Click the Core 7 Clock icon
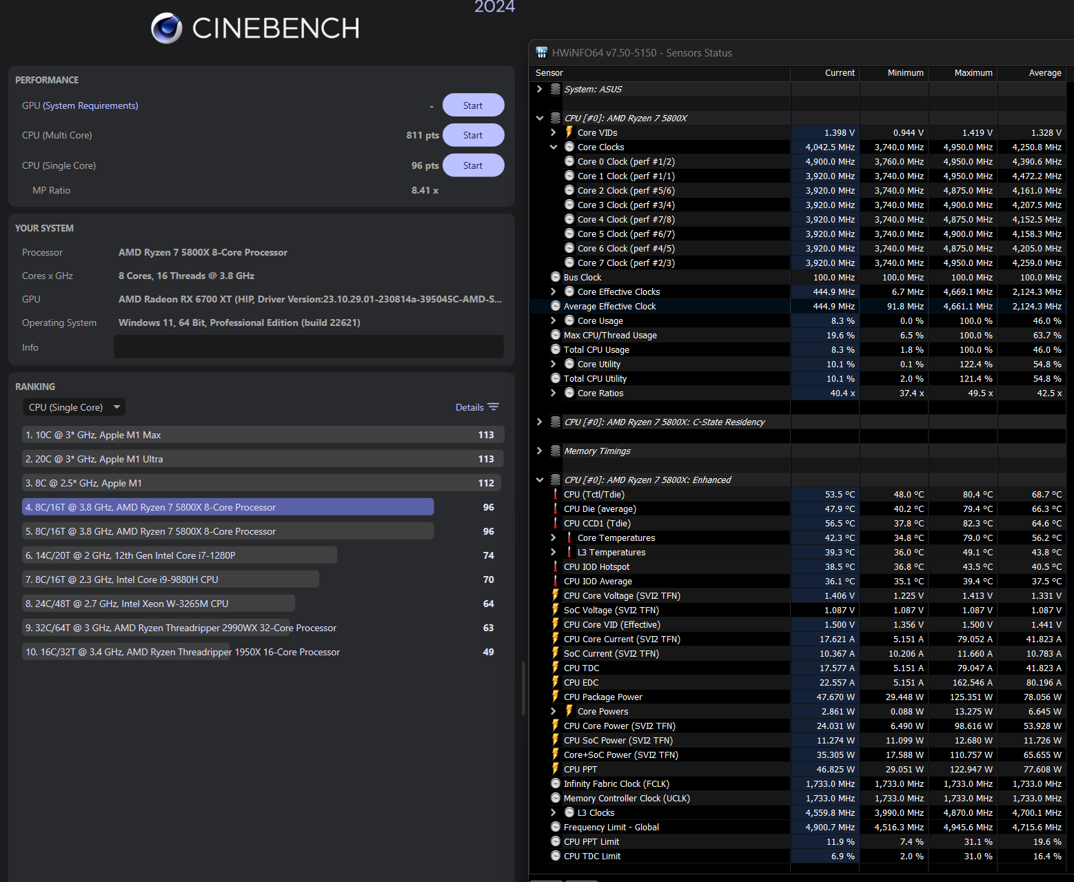Viewport: 1074px width, 882px height. [x=569, y=263]
